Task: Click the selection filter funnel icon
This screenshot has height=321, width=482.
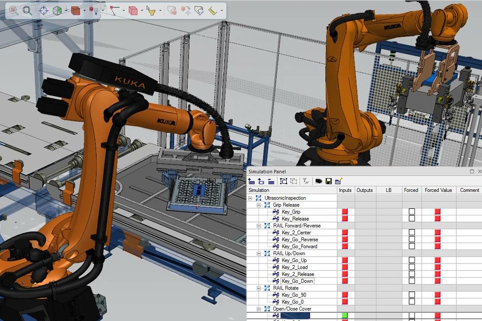Action: click(151, 11)
